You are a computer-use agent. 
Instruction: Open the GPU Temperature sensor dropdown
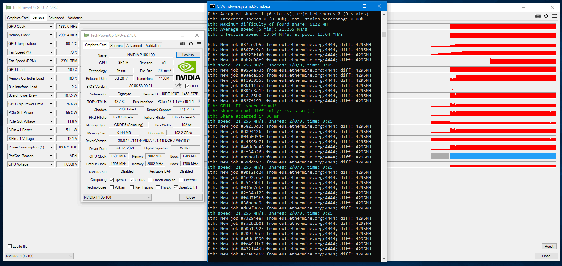click(51, 44)
